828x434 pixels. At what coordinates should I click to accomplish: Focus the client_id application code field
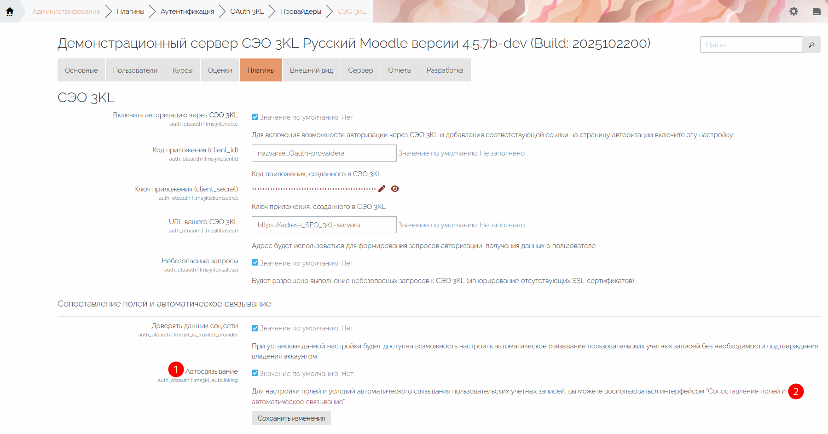[324, 153]
